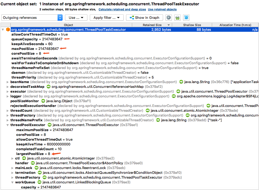Open the view settings gear icon
The height and width of the screenshot is (190, 259).
[x=168, y=18]
